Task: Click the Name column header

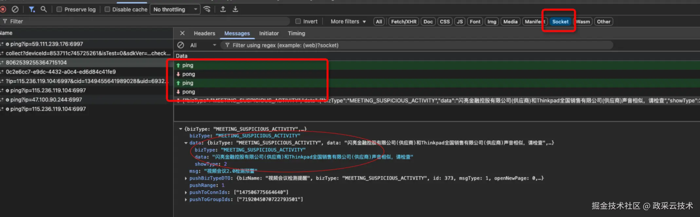Action: point(86,33)
